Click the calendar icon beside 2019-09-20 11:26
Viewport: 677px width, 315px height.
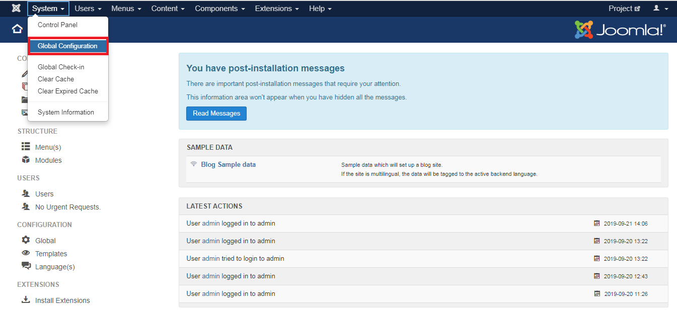[597, 293]
